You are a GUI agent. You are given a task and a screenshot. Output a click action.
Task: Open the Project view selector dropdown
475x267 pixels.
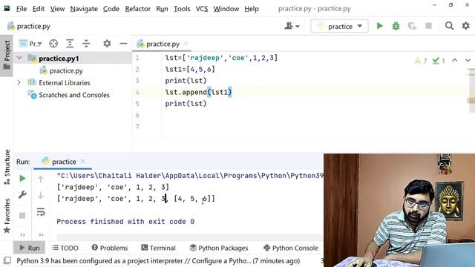[30, 44]
